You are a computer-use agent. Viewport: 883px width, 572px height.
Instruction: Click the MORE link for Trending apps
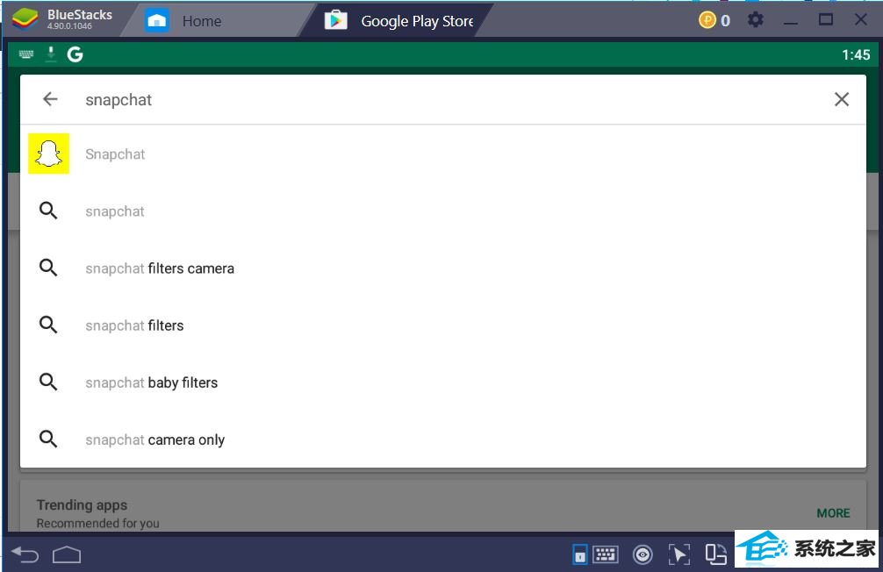coord(834,513)
